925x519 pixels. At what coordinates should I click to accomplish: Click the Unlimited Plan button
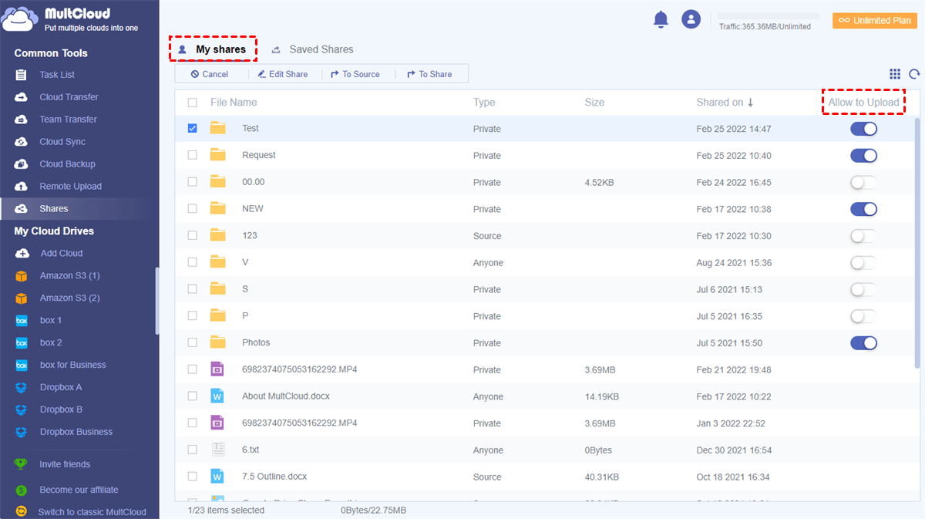(x=874, y=21)
